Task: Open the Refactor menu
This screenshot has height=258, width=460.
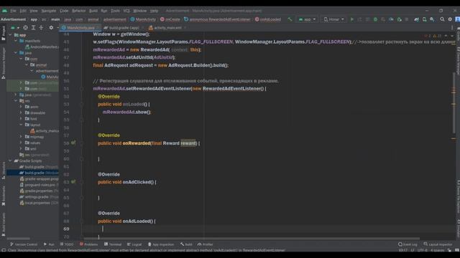Action: 78,11
